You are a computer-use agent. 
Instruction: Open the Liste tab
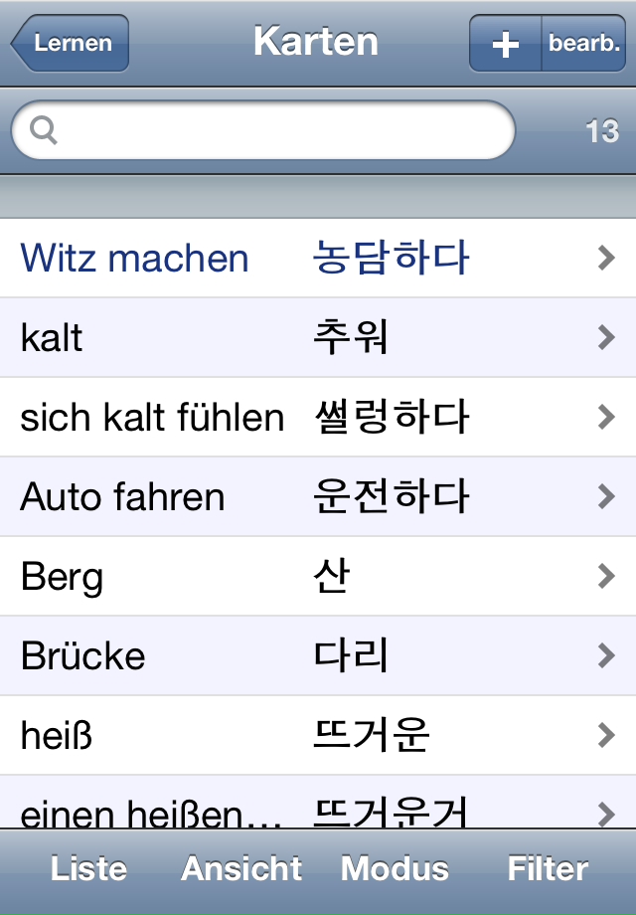point(88,868)
